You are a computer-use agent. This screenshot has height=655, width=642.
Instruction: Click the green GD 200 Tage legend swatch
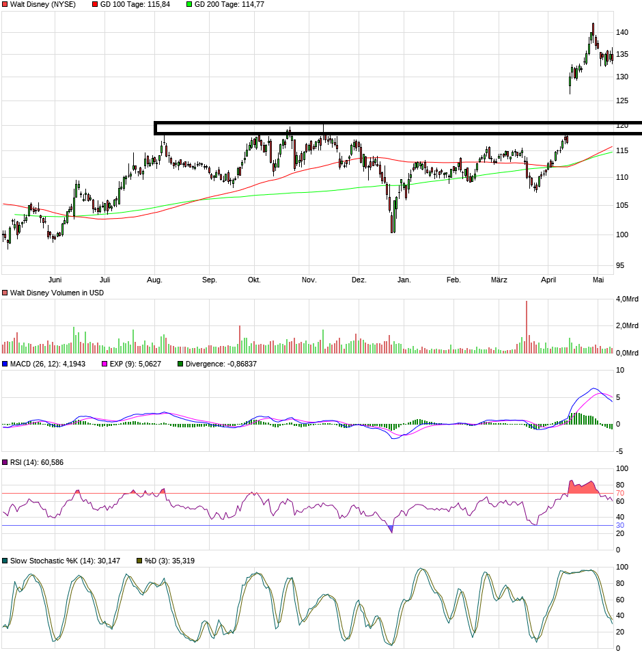(x=189, y=5)
